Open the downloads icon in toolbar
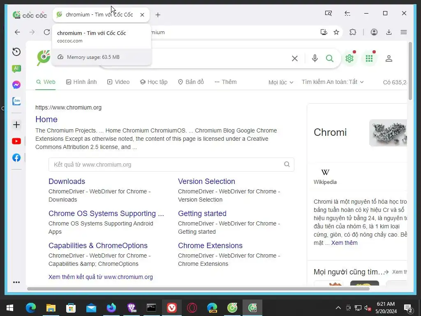Viewport: 421px width, 316px height. click(389, 32)
